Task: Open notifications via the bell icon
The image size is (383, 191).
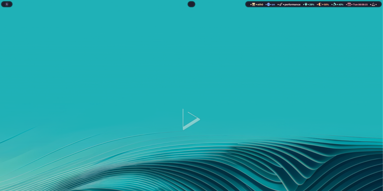Action: (x=373, y=5)
